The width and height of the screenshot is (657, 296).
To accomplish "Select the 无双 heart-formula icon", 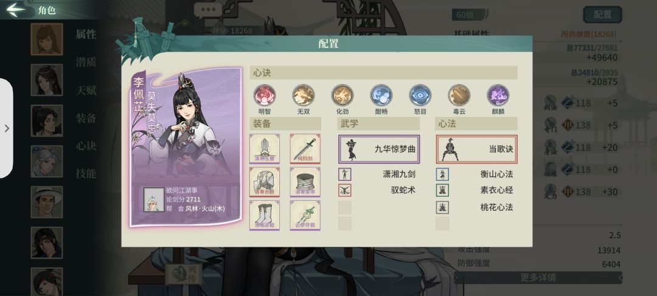I will click(x=304, y=95).
